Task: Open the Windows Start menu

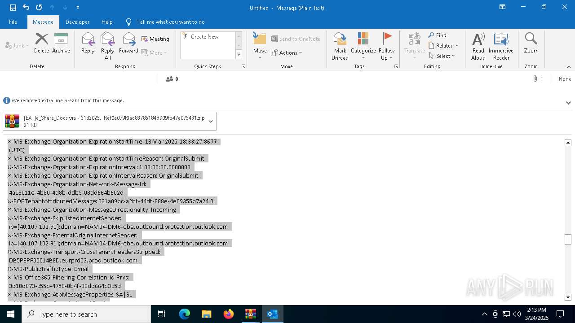Action: (x=11, y=314)
